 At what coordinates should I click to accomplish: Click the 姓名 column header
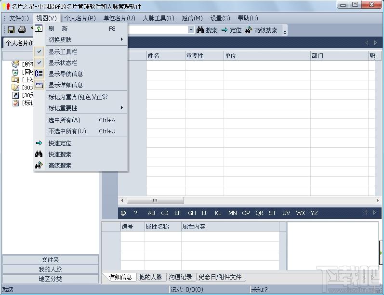click(165, 56)
